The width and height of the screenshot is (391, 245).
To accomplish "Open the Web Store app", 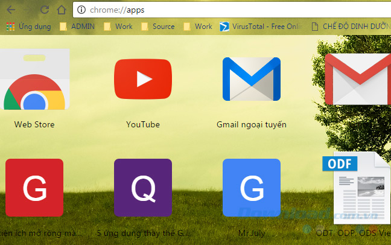I will (34, 81).
